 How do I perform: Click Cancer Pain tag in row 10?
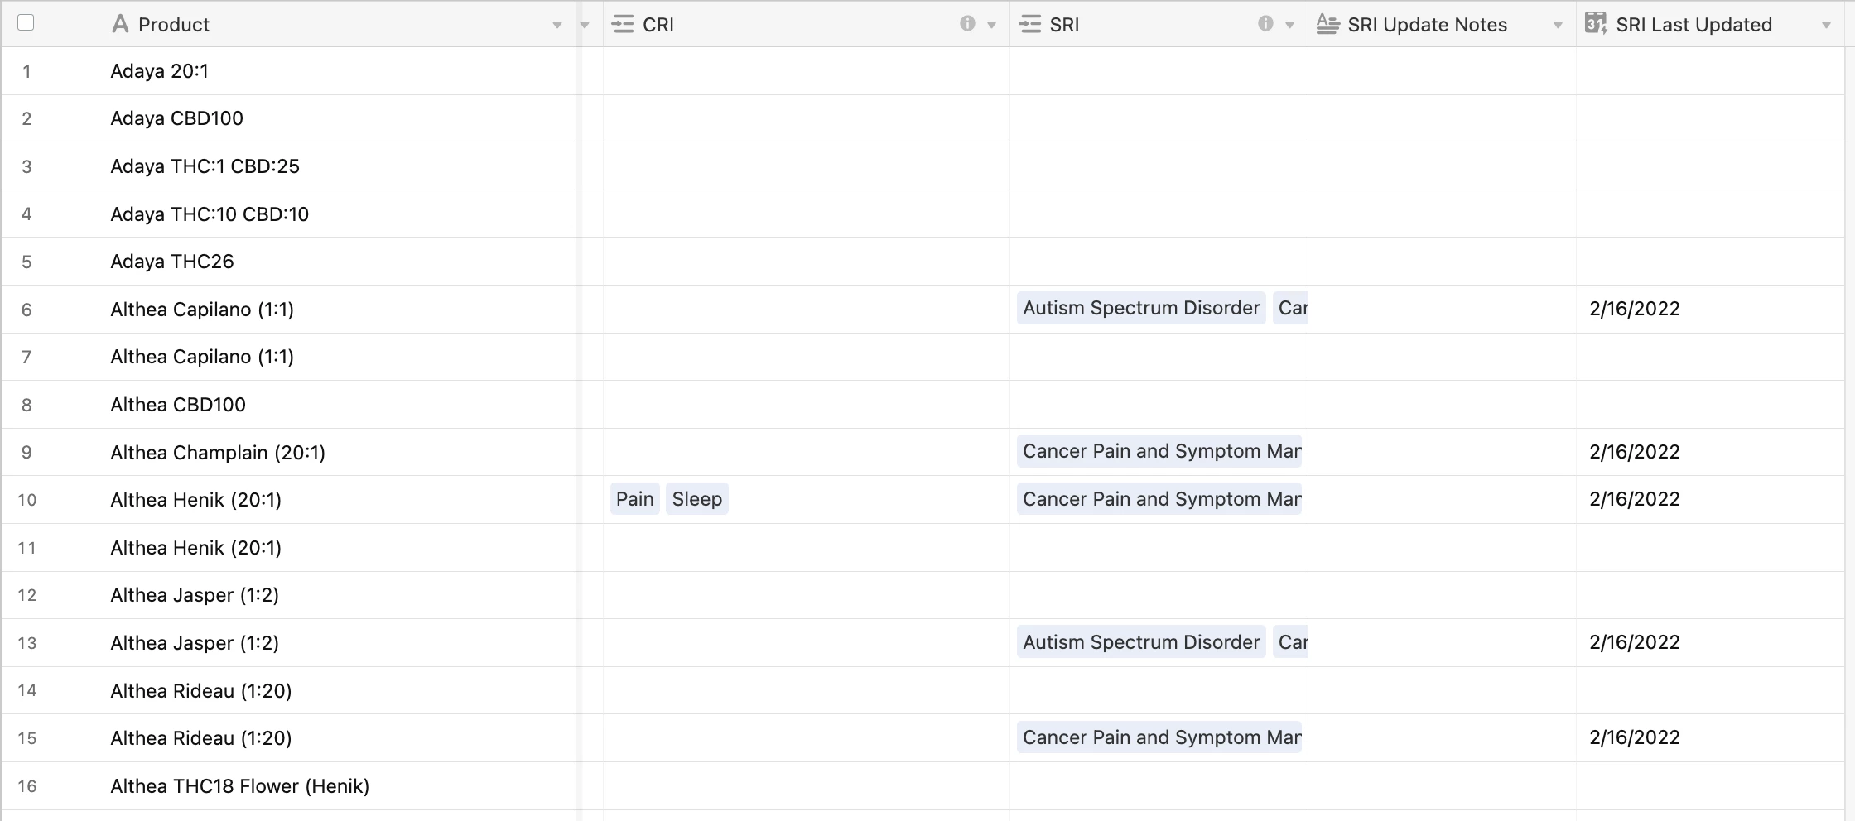1159,499
